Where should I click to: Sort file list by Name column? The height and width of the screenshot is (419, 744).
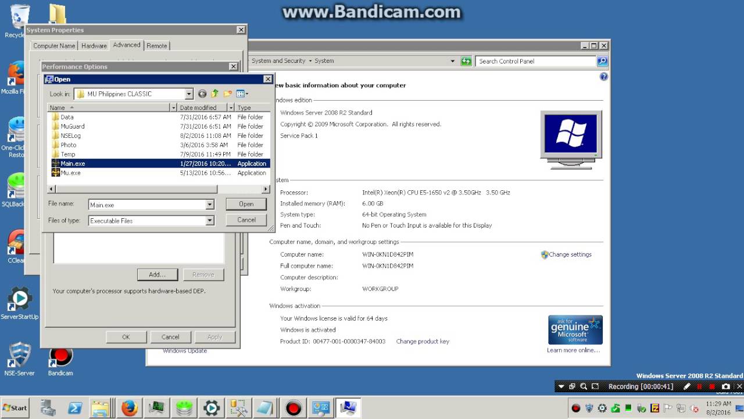pyautogui.click(x=109, y=108)
